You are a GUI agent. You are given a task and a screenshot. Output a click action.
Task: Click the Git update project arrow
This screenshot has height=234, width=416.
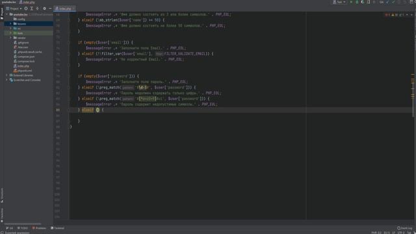tap(388, 2)
